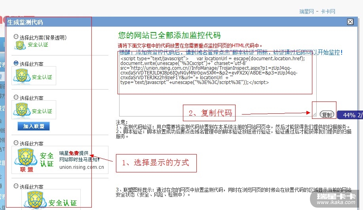Click the 瑞星免费提供 banner text
This screenshot has width=363, height=210.
click(74, 153)
